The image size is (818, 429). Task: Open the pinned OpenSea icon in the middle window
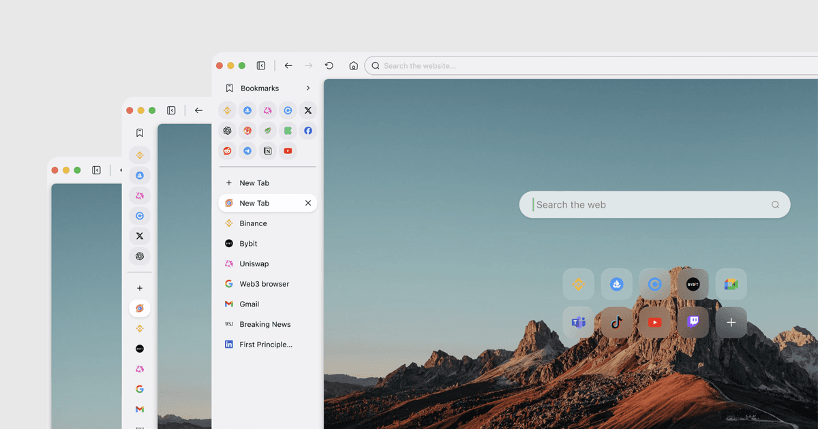pos(140,176)
